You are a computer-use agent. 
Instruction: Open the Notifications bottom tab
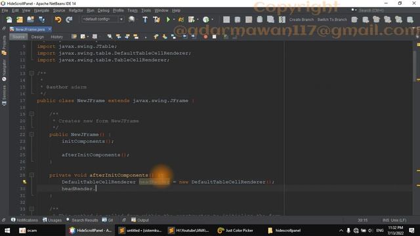(x=24, y=220)
